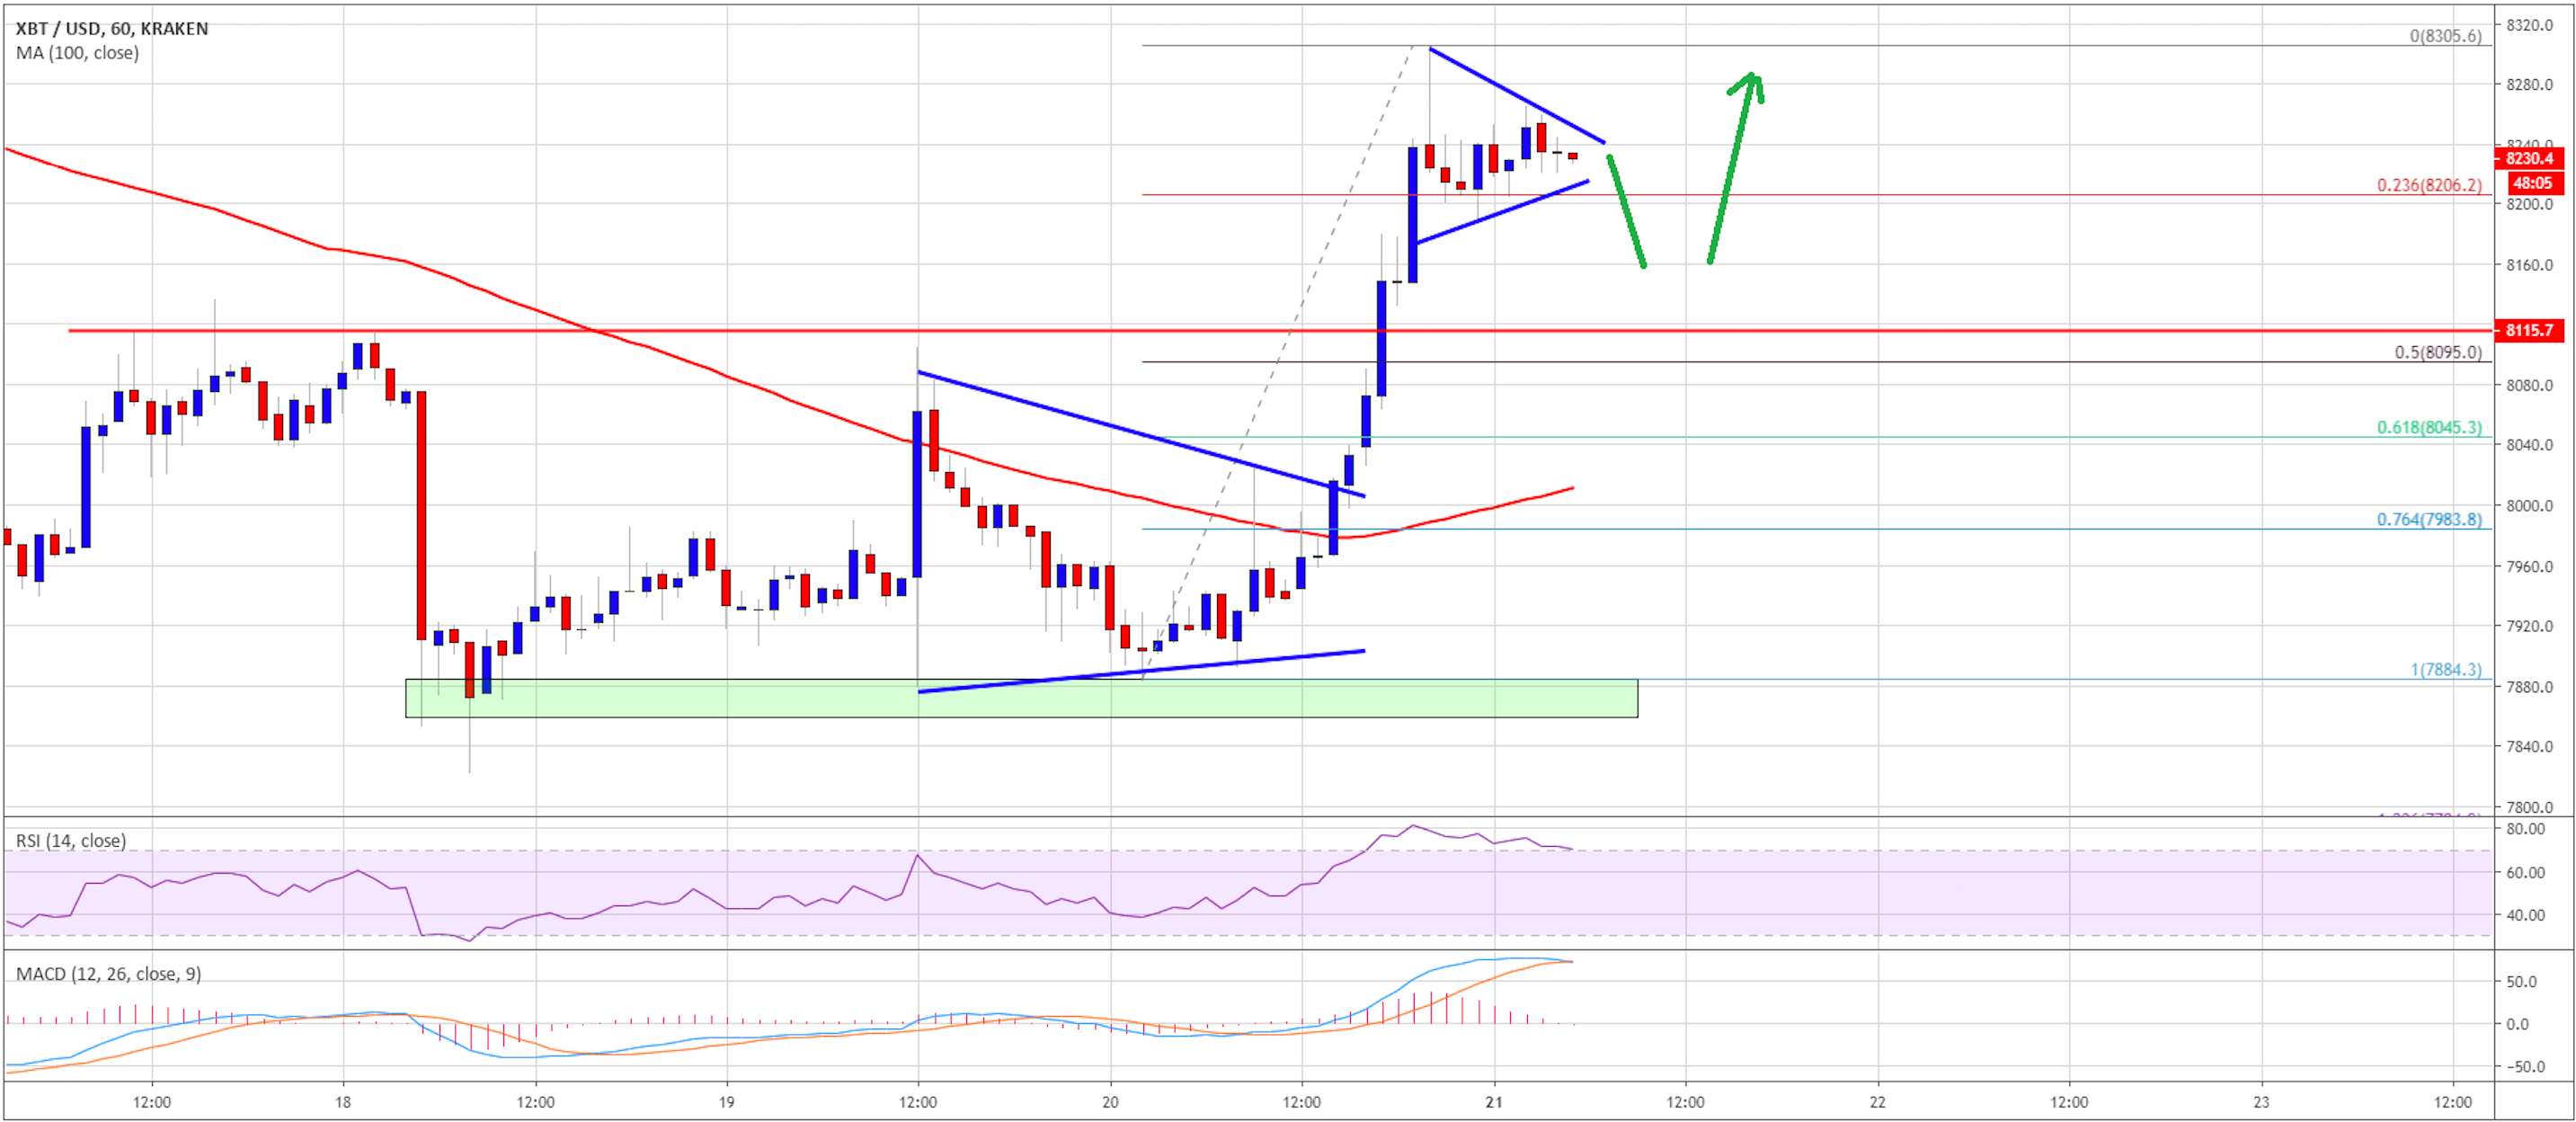Select the green support zone rectangle
Screen dimensions: 2576x1122
1021,699
